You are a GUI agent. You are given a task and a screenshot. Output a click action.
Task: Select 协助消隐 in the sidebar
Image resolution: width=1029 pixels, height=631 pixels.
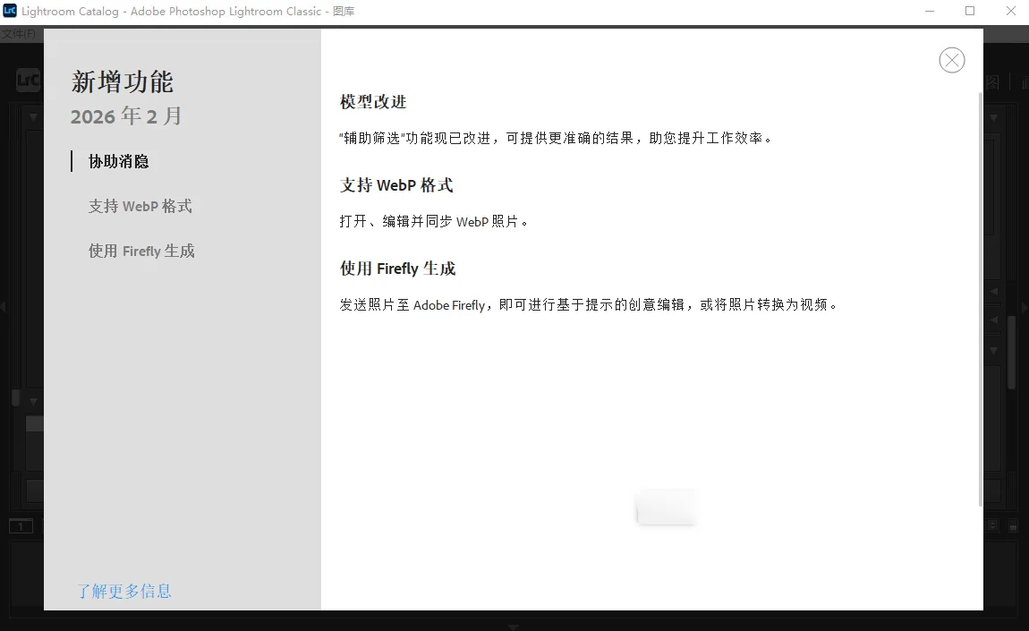tap(119, 161)
